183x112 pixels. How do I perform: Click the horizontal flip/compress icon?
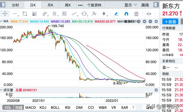pos(149,14)
